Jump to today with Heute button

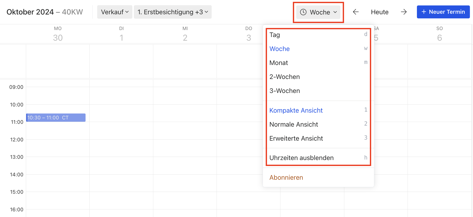pyautogui.click(x=379, y=12)
